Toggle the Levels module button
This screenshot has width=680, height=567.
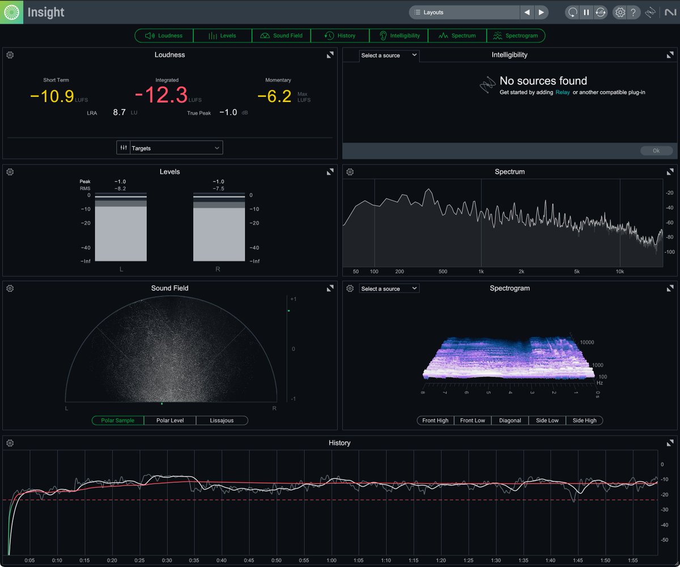pyautogui.click(x=222, y=36)
